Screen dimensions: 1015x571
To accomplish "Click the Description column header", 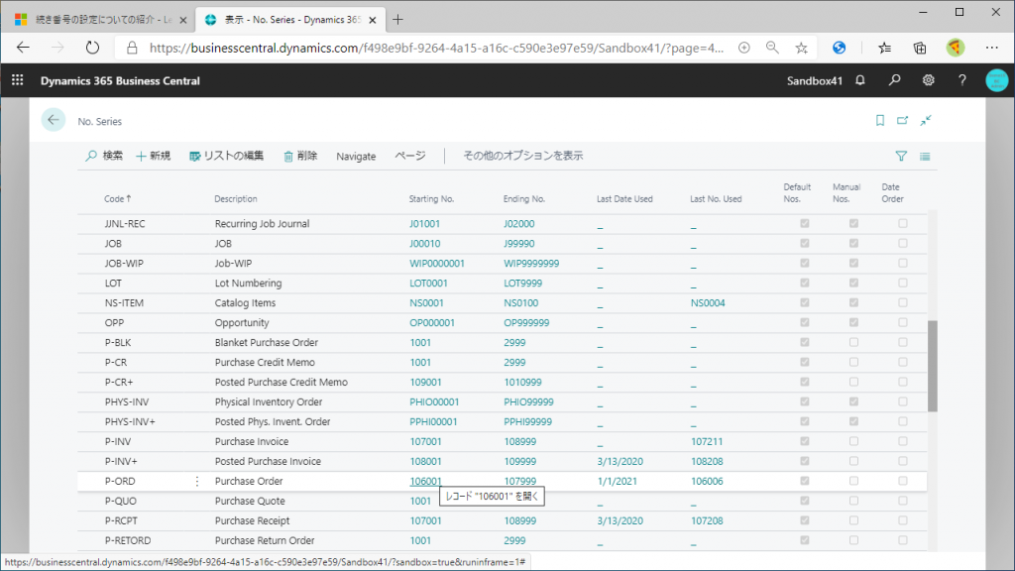I will point(236,198).
